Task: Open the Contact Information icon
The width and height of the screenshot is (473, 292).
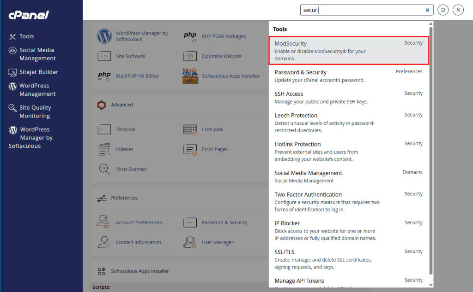Action: pos(104,242)
